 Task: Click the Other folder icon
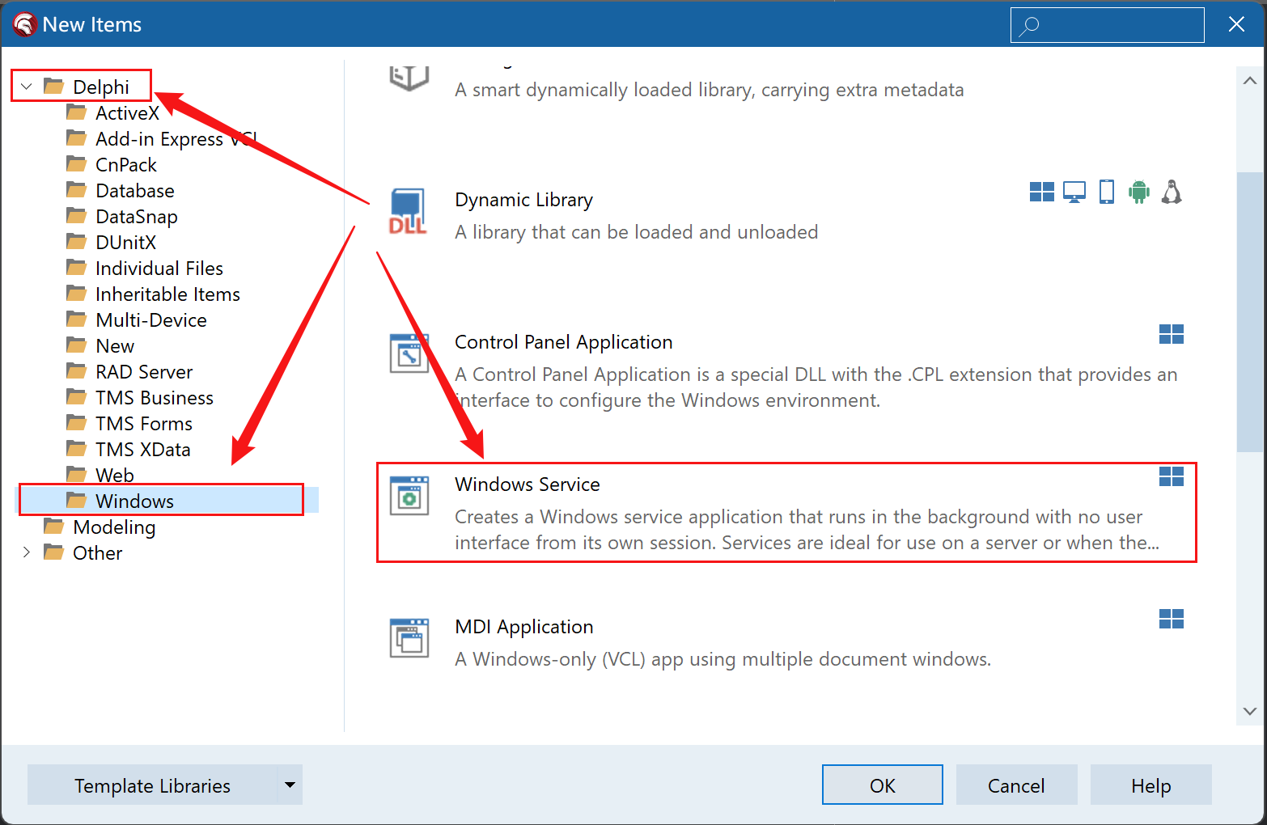coord(54,552)
